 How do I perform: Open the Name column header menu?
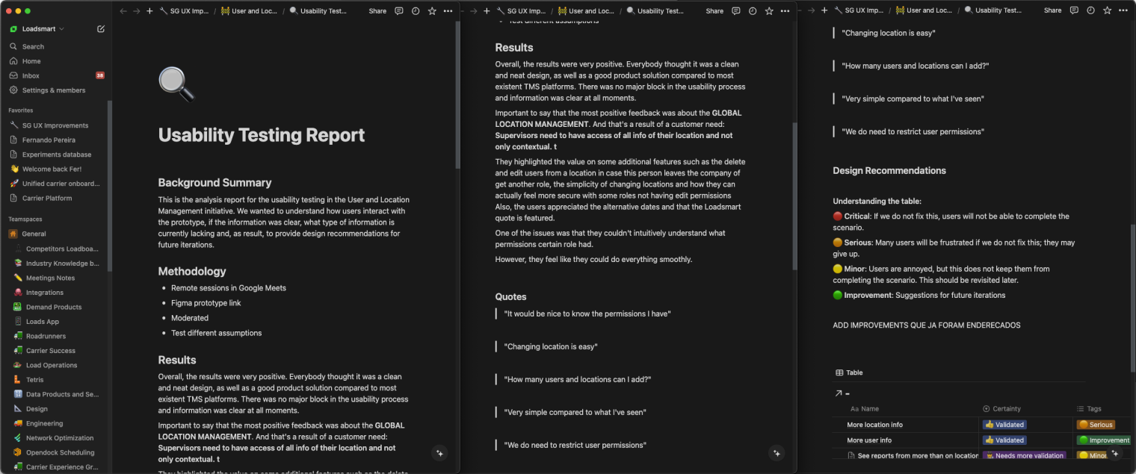865,409
